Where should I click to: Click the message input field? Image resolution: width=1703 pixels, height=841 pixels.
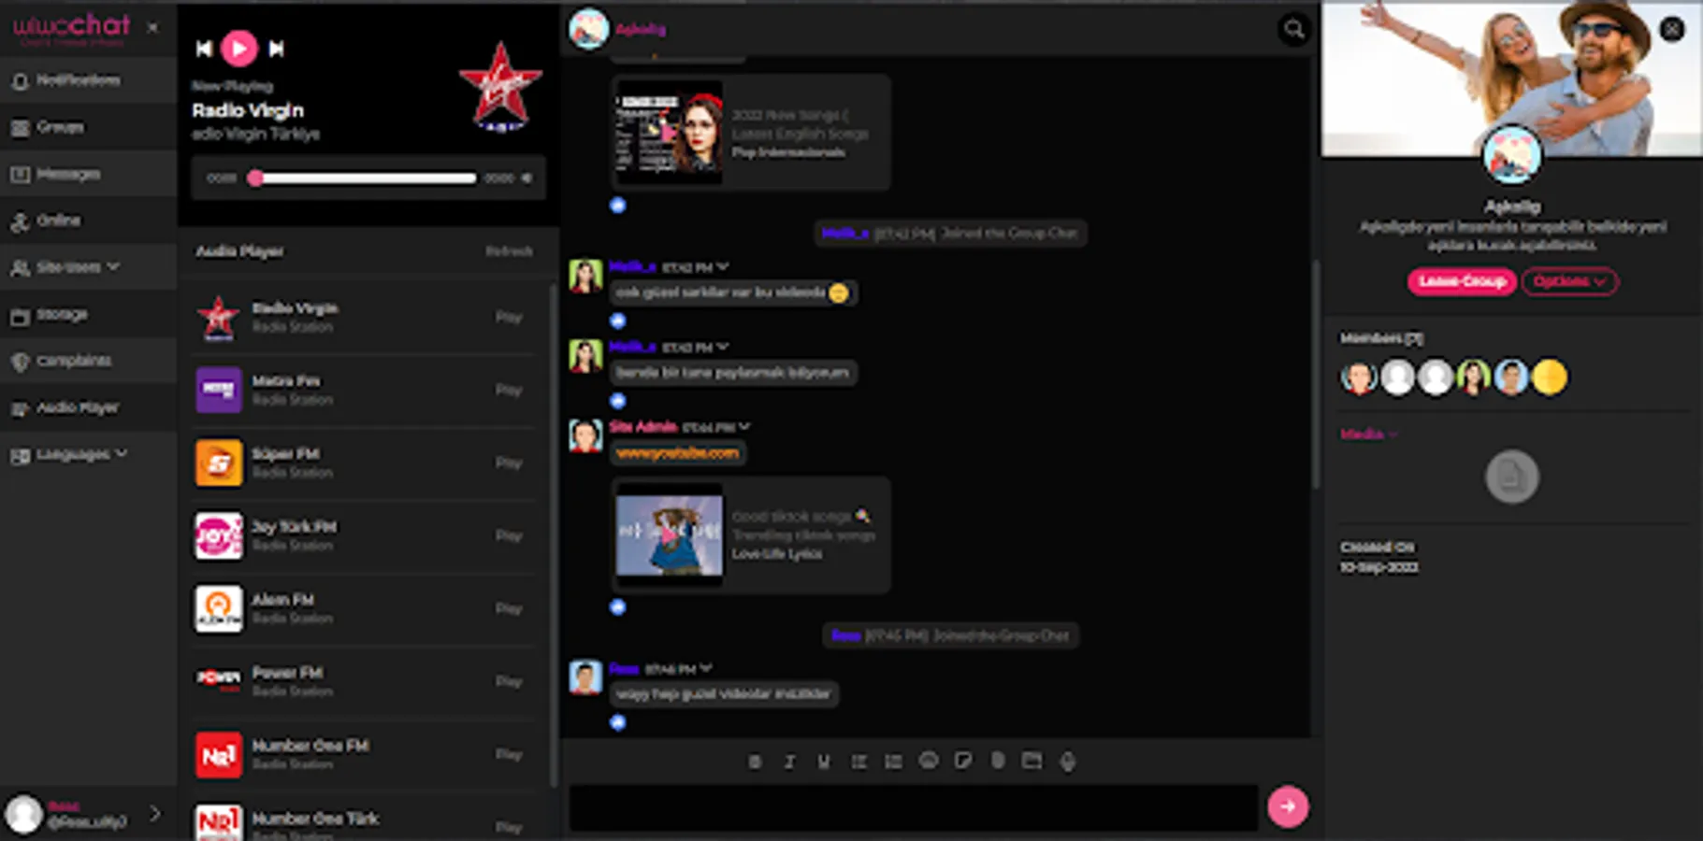click(x=914, y=807)
